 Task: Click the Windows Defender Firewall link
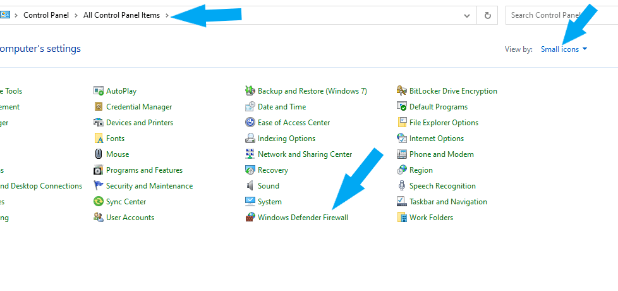point(303,217)
